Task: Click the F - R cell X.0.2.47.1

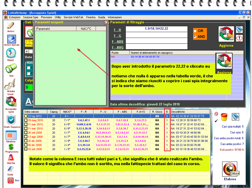Action: (83, 120)
